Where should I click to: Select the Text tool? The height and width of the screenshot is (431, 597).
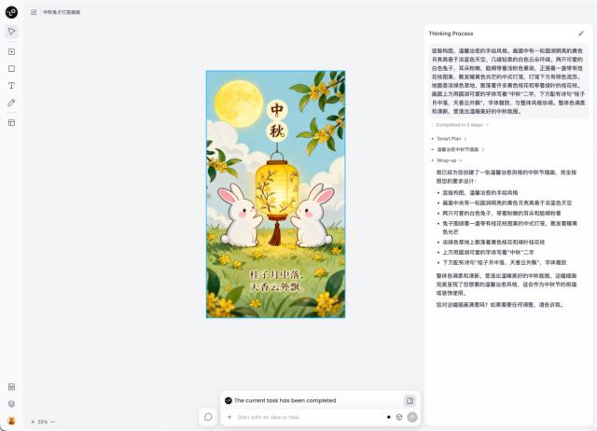[x=11, y=85]
